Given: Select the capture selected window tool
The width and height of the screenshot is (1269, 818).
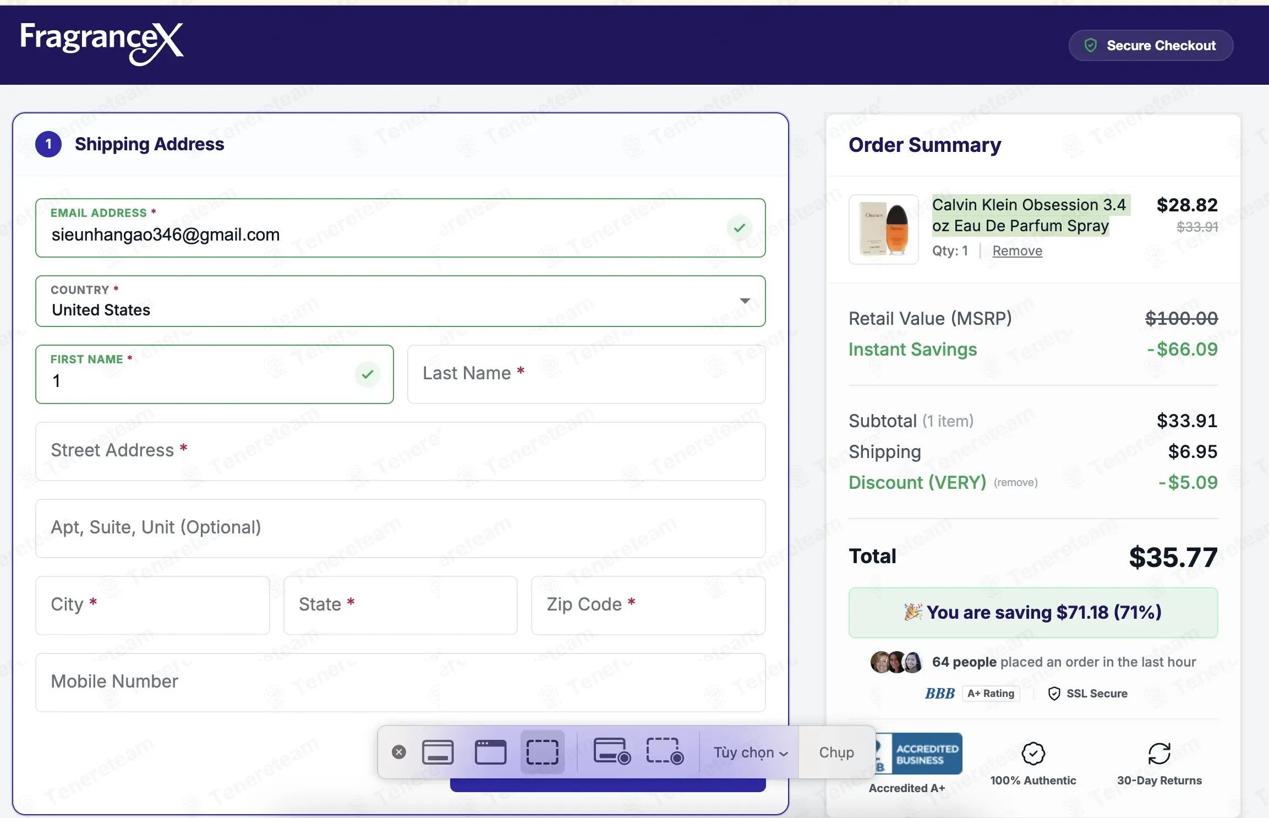Looking at the screenshot, I should (490, 752).
